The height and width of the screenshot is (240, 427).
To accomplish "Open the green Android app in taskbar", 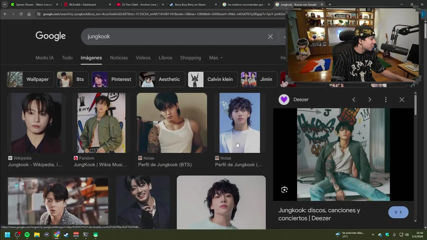I will [96, 235].
